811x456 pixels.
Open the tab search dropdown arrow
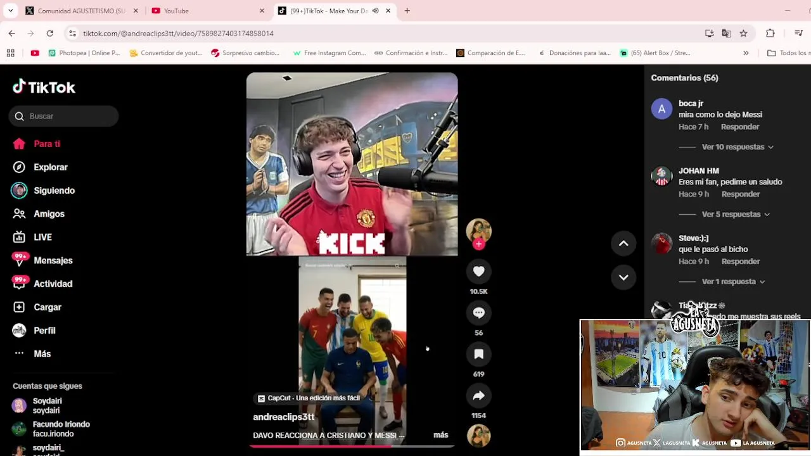[10, 11]
